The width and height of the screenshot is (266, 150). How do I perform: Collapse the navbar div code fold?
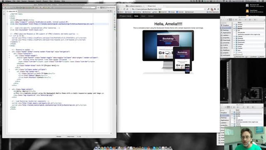[x=9, y=52]
